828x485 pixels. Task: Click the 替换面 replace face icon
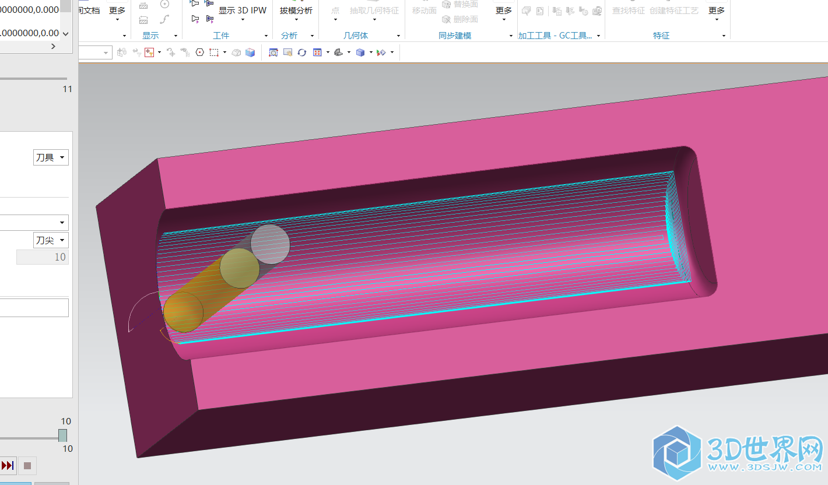tap(446, 4)
